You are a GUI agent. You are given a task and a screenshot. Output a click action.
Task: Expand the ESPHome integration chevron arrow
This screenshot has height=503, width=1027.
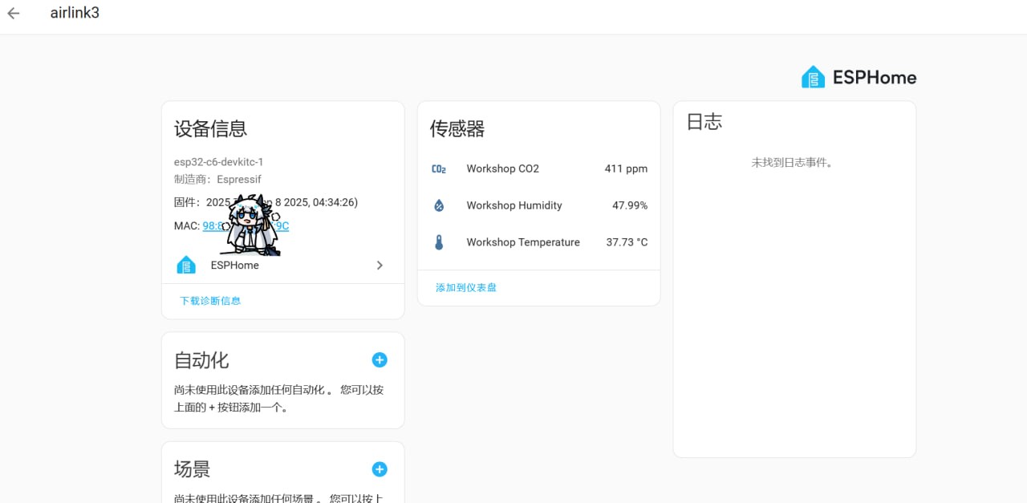point(380,265)
